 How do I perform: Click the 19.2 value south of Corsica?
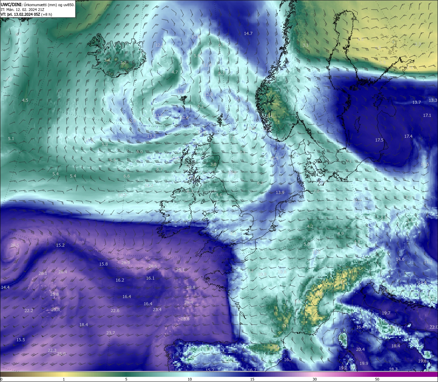click(343, 368)
